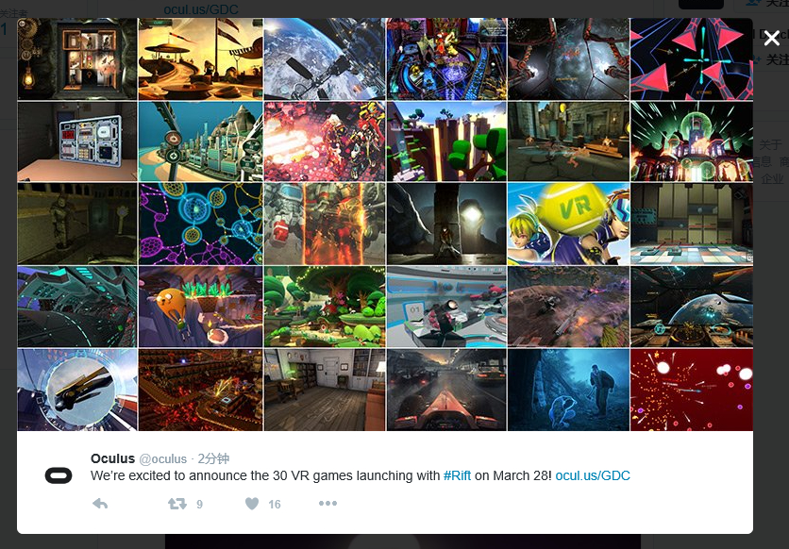Select the red Formula racing car thumbnail

(446, 391)
